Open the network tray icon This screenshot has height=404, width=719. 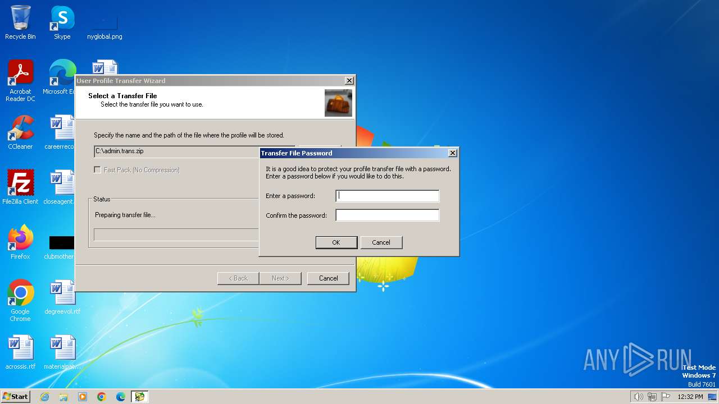pyautogui.click(x=652, y=397)
